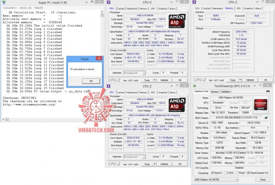Click the Bus Interface question mark in GPU-Z
The width and height of the screenshot is (275, 185).
point(268,128)
